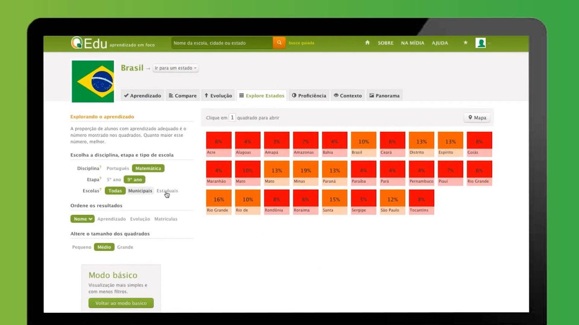Select Português discipline
Screen dimensions: 579x325
[x=118, y=168]
